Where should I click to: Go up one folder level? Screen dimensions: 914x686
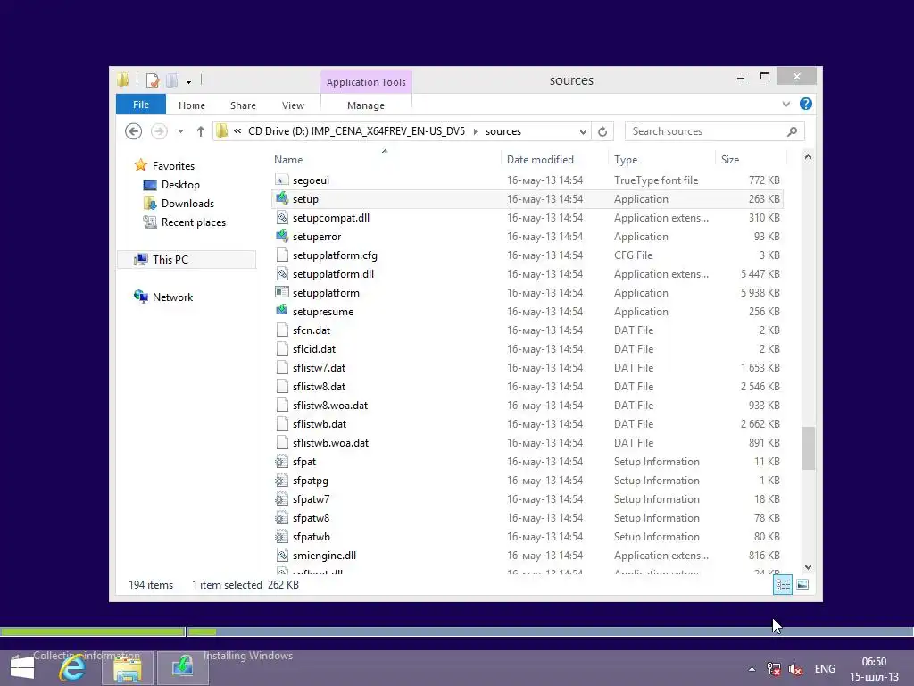coord(201,131)
